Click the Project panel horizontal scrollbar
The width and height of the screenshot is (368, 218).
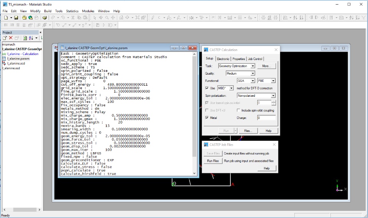tap(21, 210)
